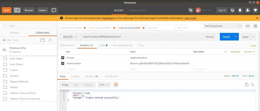Viewport: 260px width, 111px height.
Task: Switch to the Authorization tab
Action: click(67, 45)
